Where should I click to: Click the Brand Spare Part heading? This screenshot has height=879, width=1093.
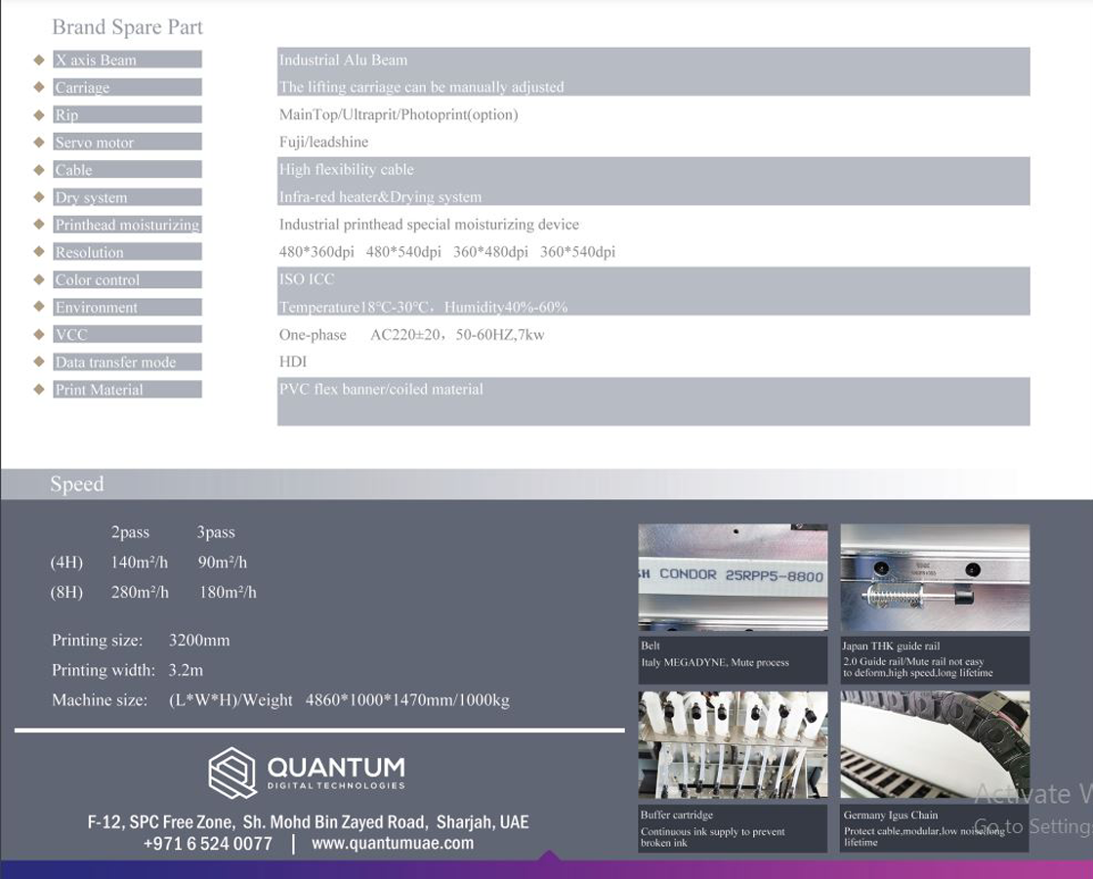coord(127,27)
